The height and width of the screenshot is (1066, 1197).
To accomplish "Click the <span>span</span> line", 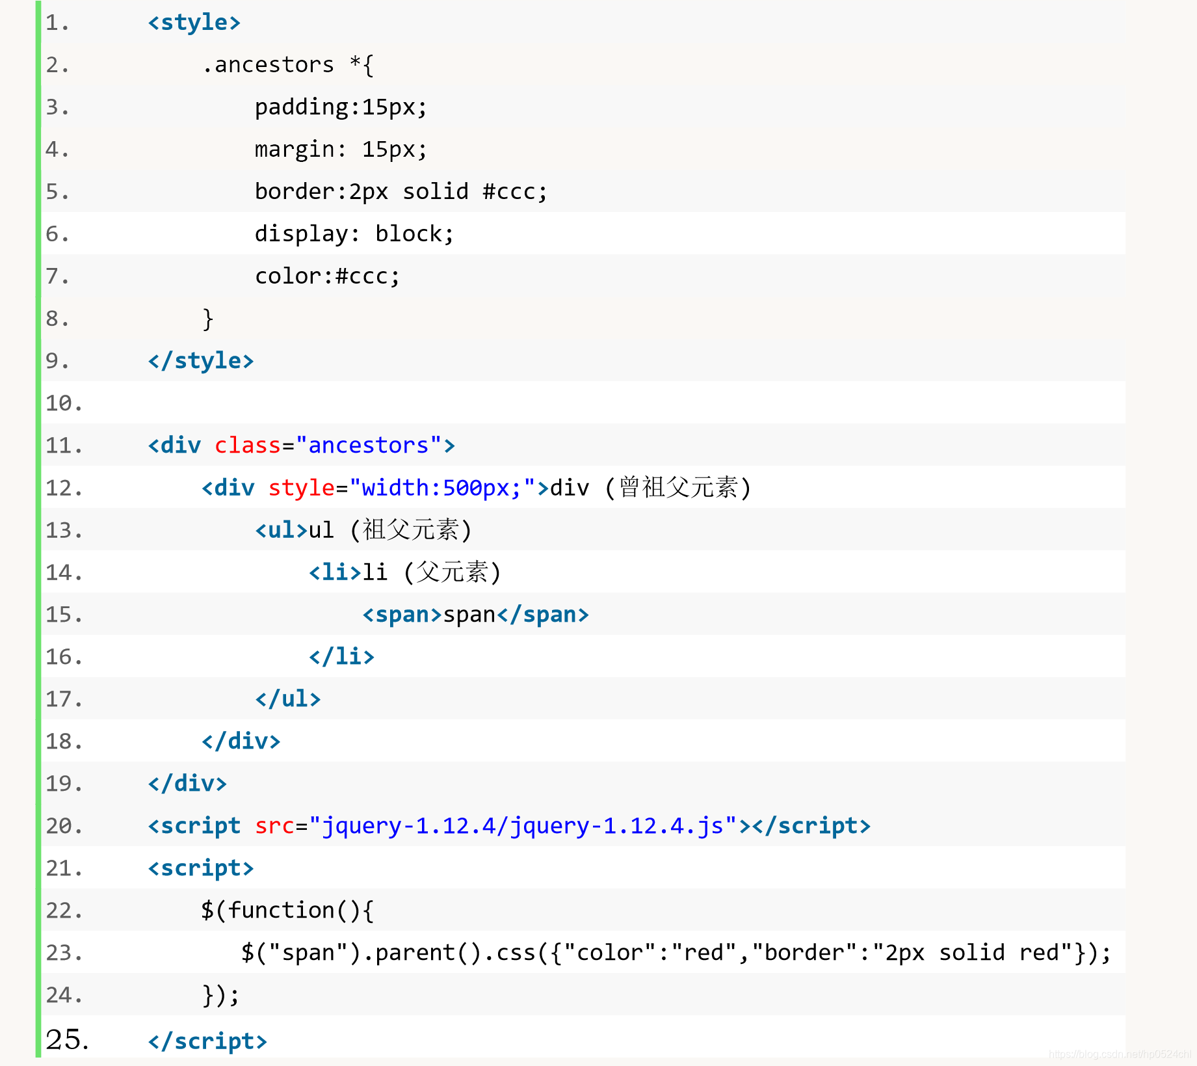I will point(475,615).
